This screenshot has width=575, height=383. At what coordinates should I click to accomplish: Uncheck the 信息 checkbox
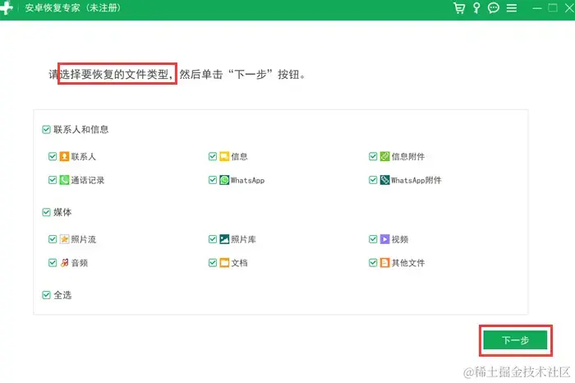click(x=213, y=157)
